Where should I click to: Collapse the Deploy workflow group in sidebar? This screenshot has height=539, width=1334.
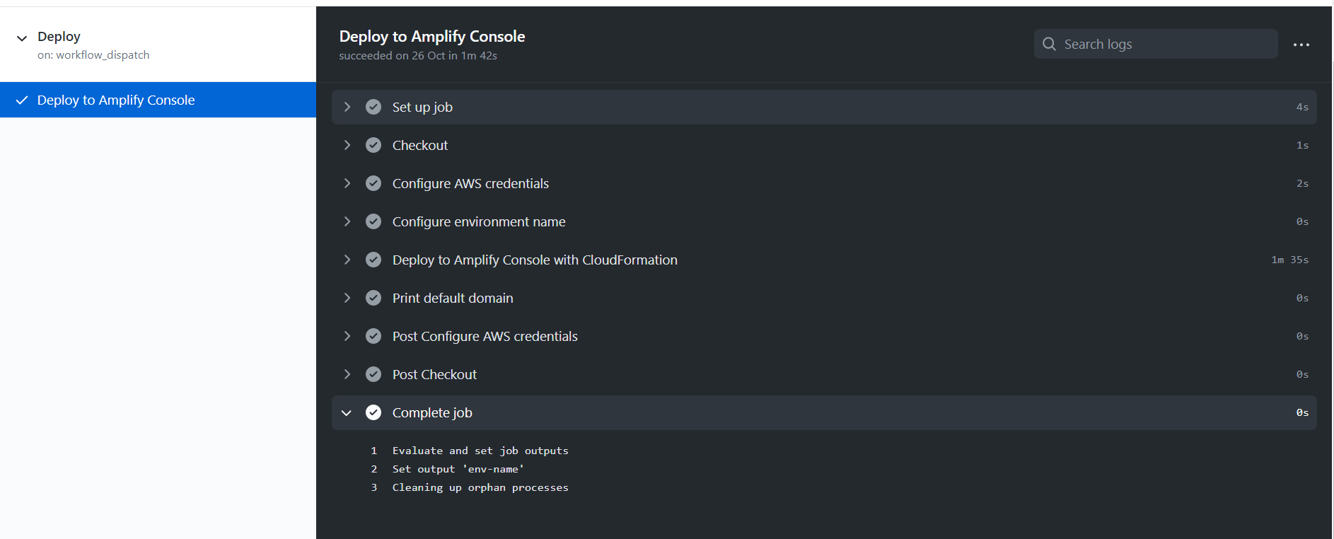[22, 36]
